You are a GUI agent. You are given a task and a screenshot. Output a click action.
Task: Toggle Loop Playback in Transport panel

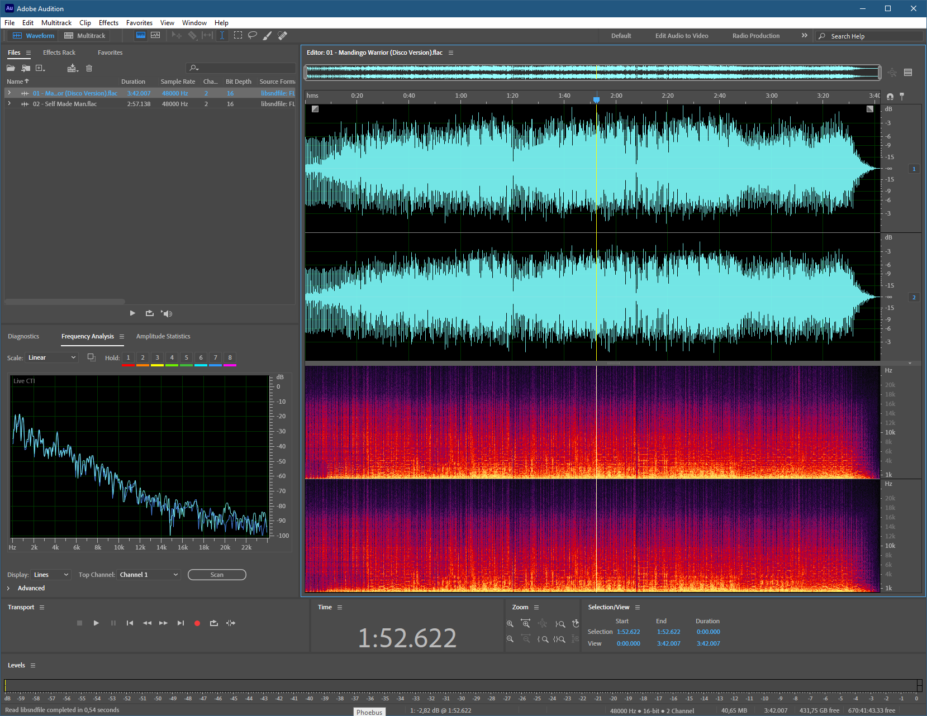[213, 623]
